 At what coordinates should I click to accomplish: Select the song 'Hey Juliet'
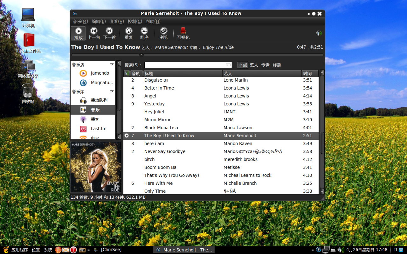pos(221,112)
